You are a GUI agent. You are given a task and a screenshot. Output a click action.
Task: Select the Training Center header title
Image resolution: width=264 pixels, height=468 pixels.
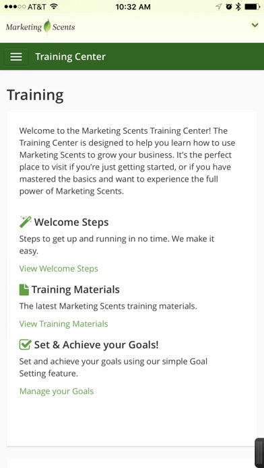click(x=70, y=56)
